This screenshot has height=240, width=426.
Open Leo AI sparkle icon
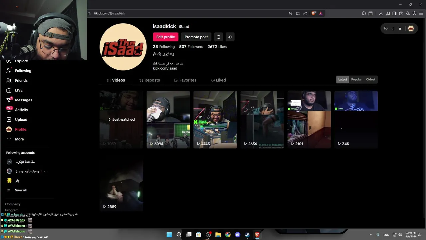coord(408,13)
